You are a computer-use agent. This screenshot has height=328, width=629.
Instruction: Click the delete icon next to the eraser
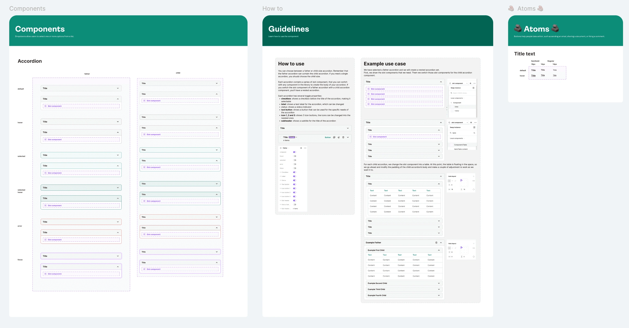tap(343, 137)
